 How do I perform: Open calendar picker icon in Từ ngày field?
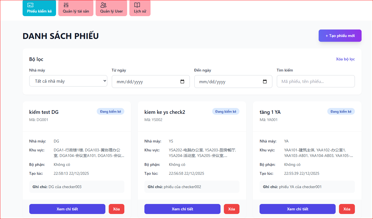pyautogui.click(x=182, y=82)
